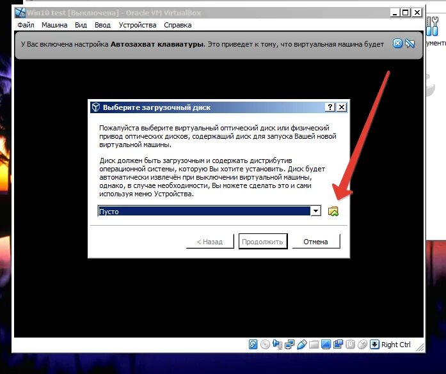The width and height of the screenshot is (446, 374).
Task: Open the Ввод menu
Action: pos(102,25)
